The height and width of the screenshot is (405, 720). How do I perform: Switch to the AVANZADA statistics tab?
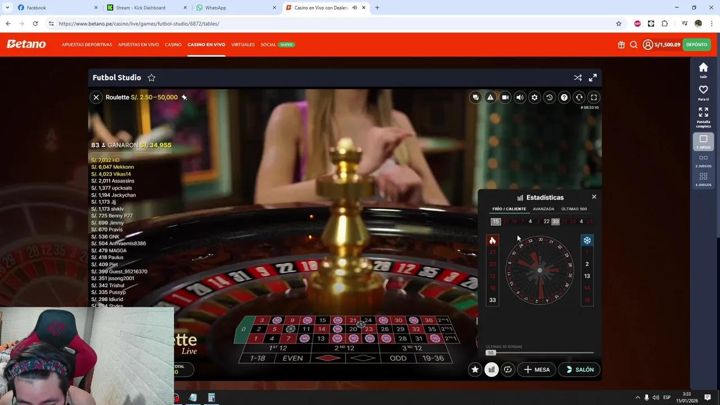pos(544,208)
